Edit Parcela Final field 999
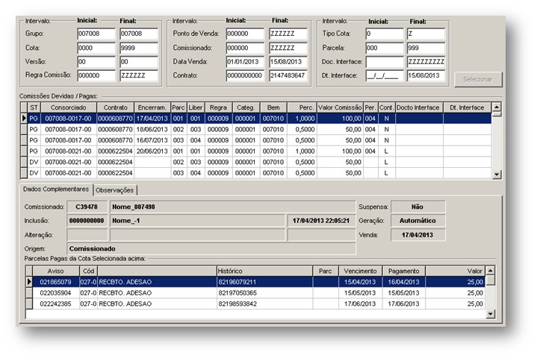The image size is (537, 358). pyautogui.click(x=426, y=48)
